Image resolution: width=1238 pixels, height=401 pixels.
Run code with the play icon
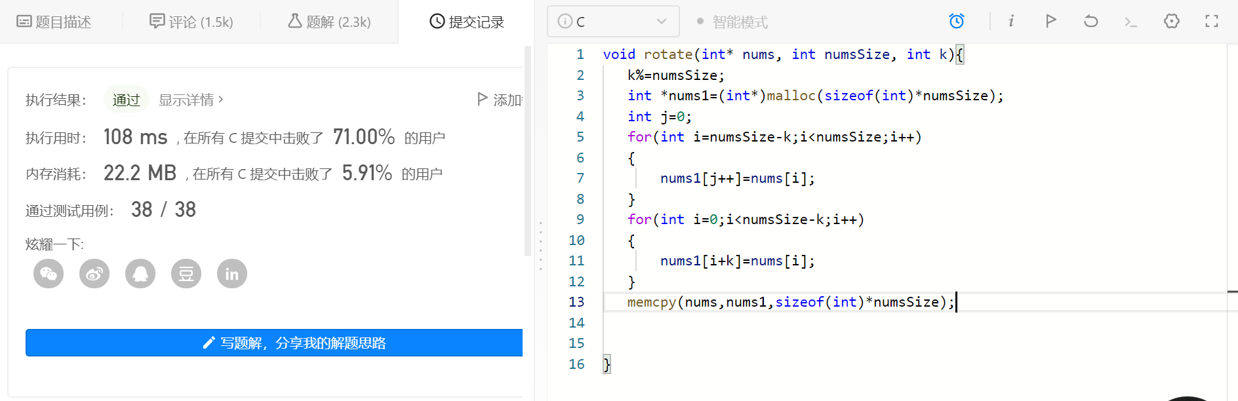(1050, 21)
